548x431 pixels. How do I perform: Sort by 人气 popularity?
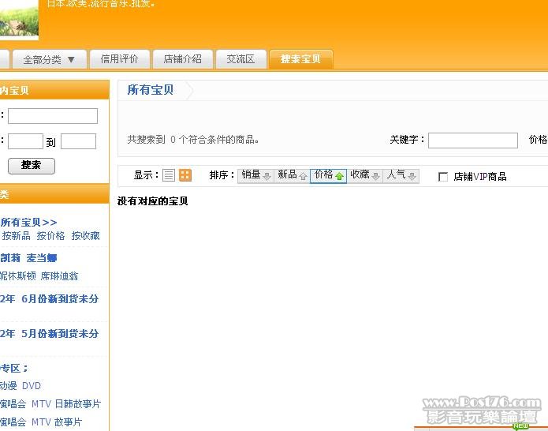(401, 175)
